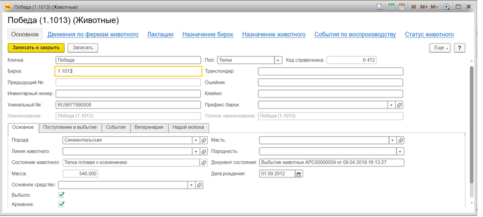
Task: Click the Записать button
Action: pos(83,48)
